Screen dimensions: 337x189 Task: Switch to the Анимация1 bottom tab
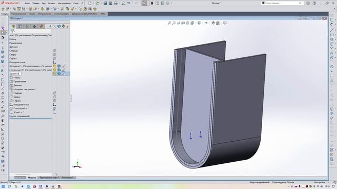pos(67,177)
